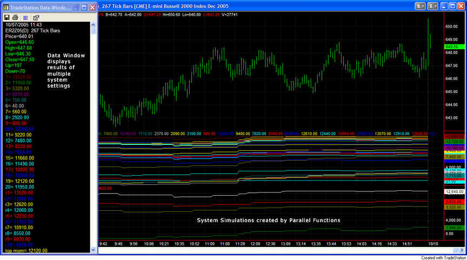Click the Data Window scroll up arrow
The image size is (467, 260).
(x=94, y=24)
